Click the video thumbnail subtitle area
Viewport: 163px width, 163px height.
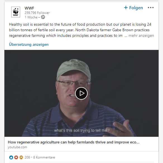81,130
